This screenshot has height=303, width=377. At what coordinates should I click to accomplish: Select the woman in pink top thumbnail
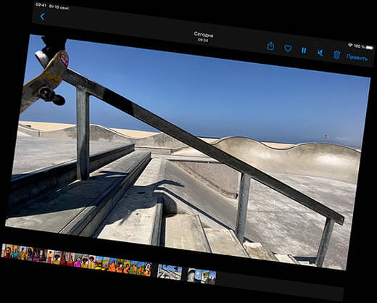click(78, 260)
